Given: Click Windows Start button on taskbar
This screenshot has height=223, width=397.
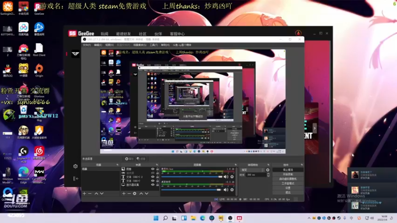Looking at the screenshot, I should click(156, 218).
